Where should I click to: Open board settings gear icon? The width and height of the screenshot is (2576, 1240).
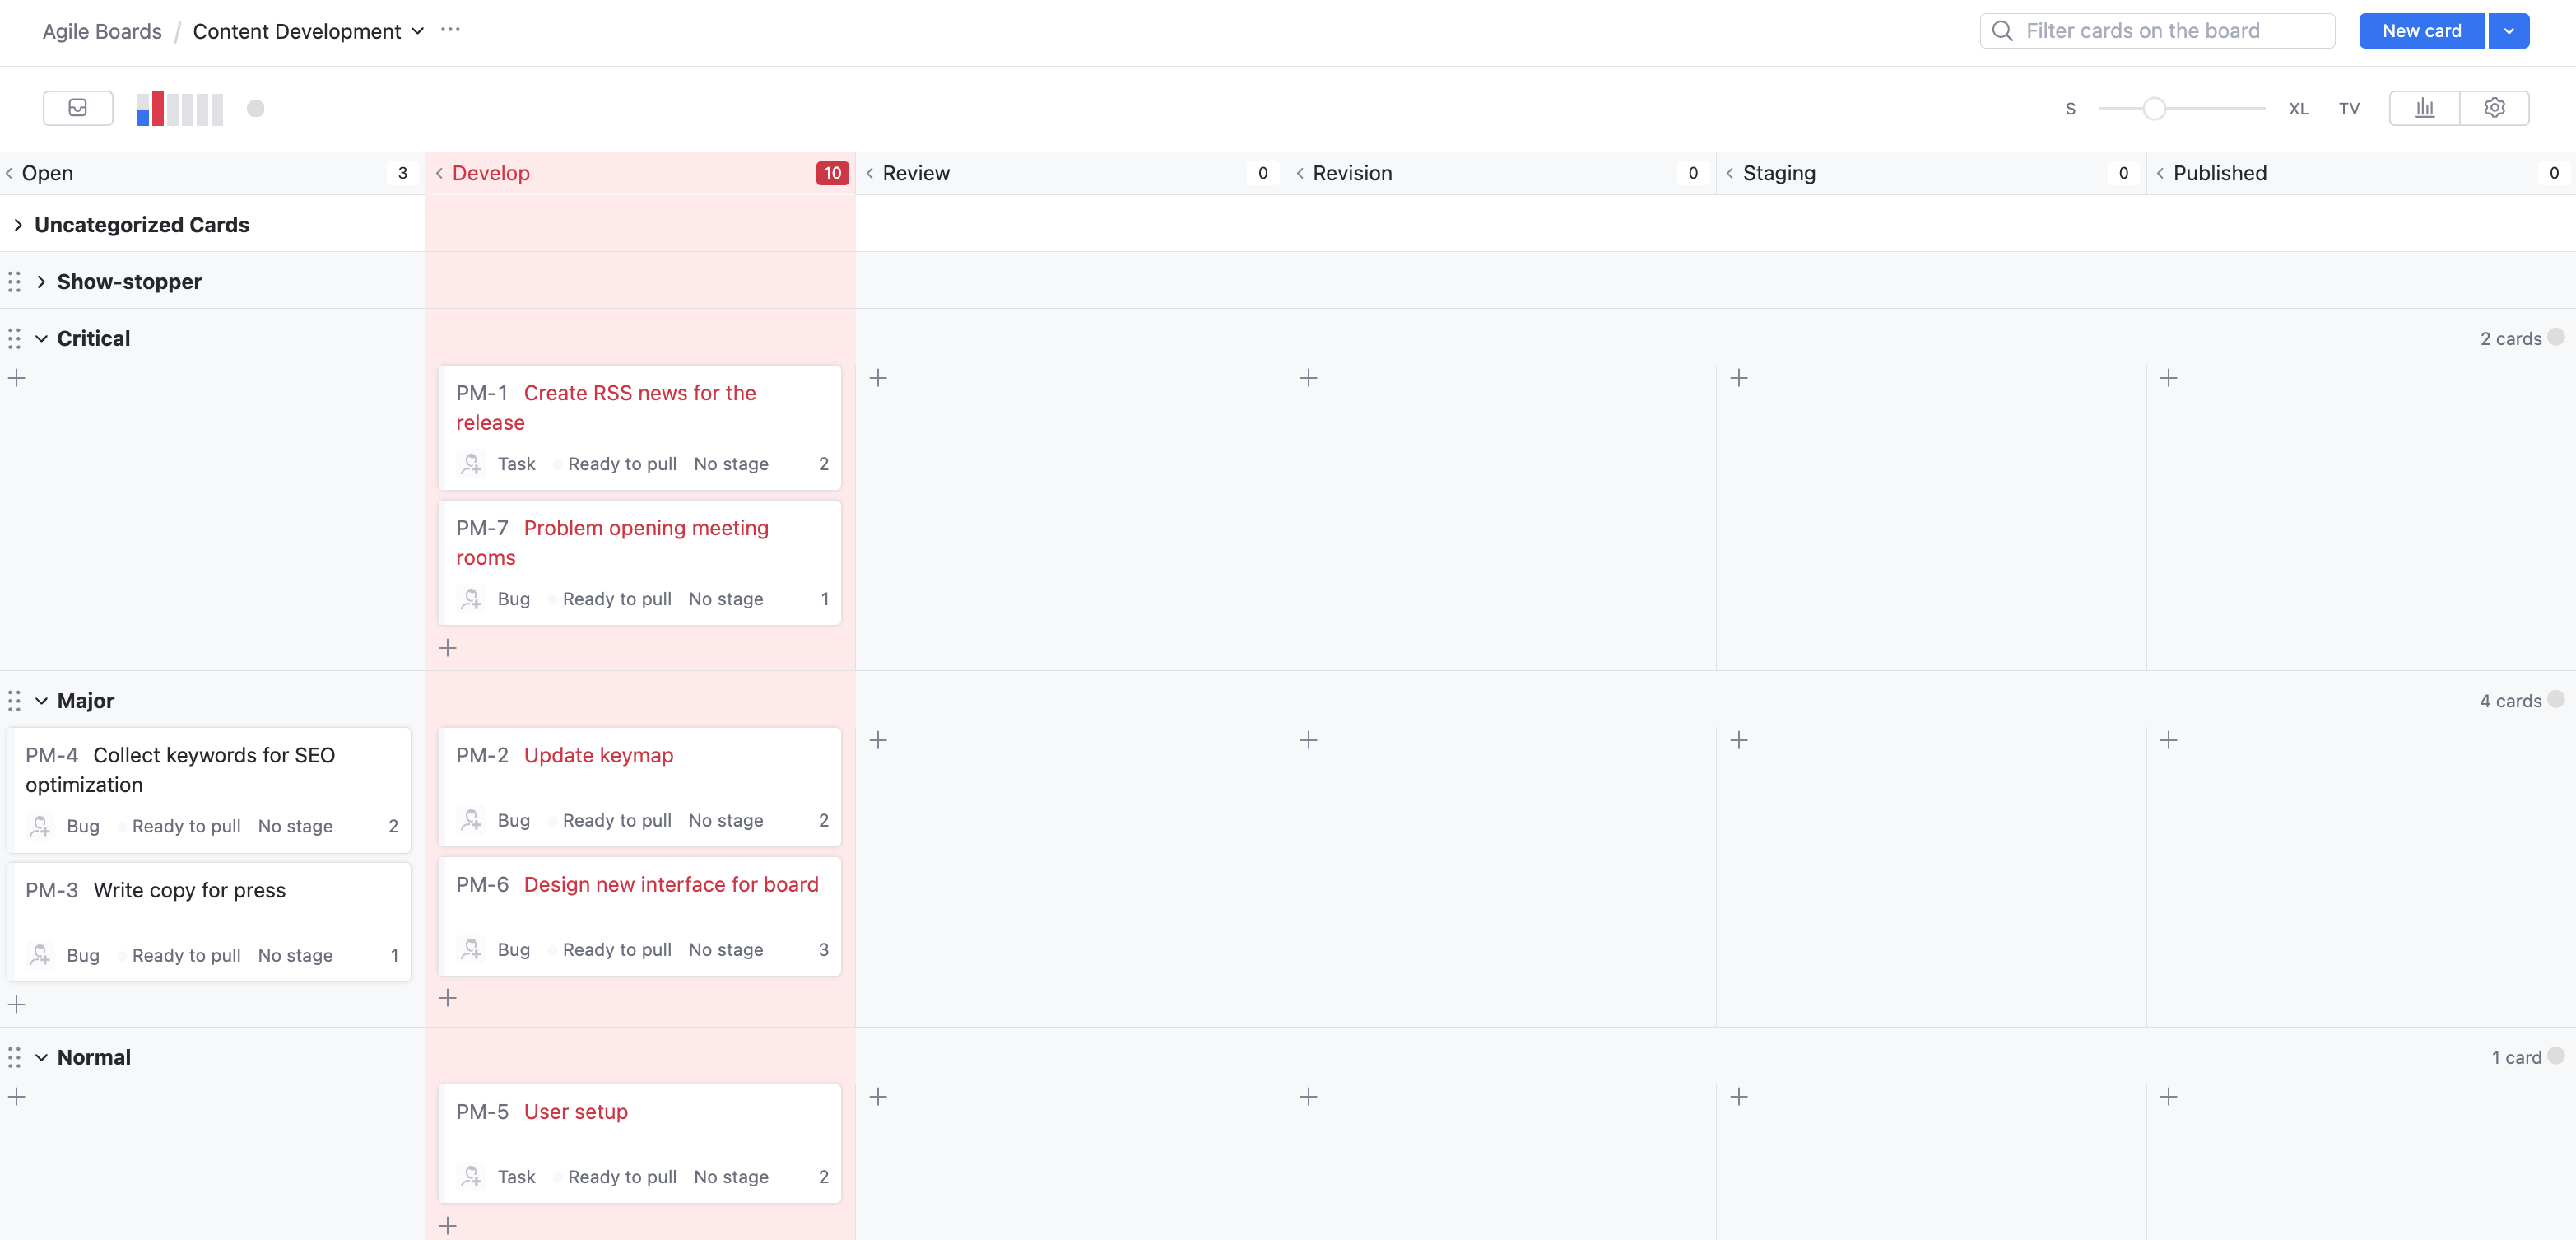click(x=2494, y=108)
